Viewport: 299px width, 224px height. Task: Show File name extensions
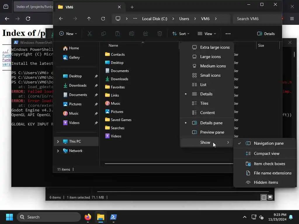click(x=265, y=173)
